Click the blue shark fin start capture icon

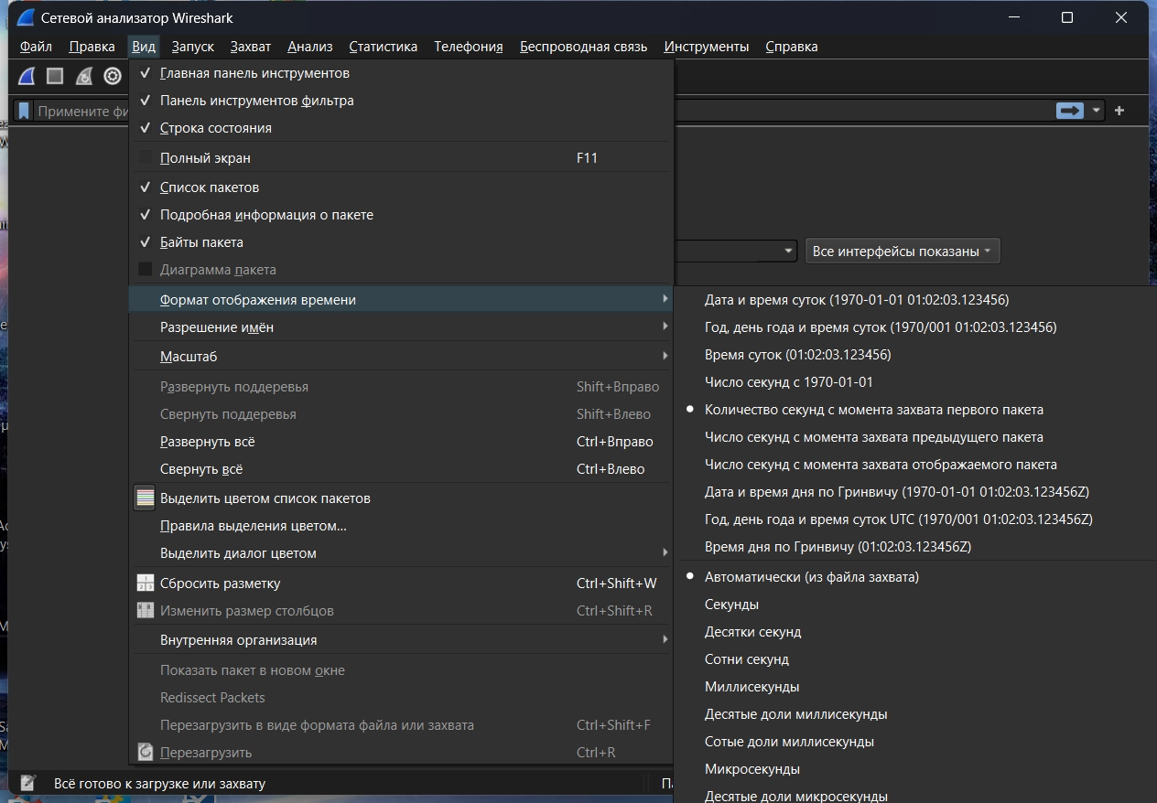pos(27,76)
